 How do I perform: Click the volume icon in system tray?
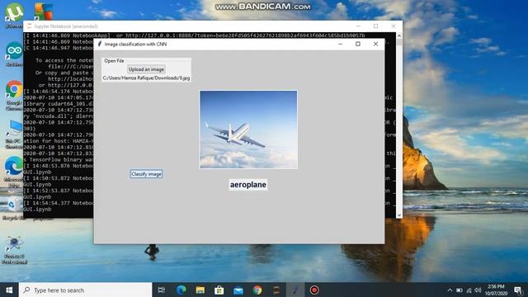(478, 290)
